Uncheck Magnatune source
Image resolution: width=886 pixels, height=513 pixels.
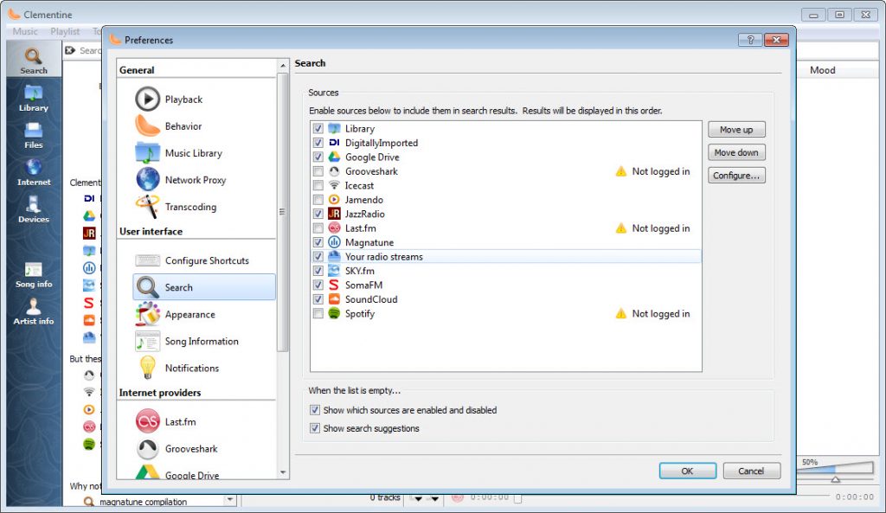coord(318,242)
